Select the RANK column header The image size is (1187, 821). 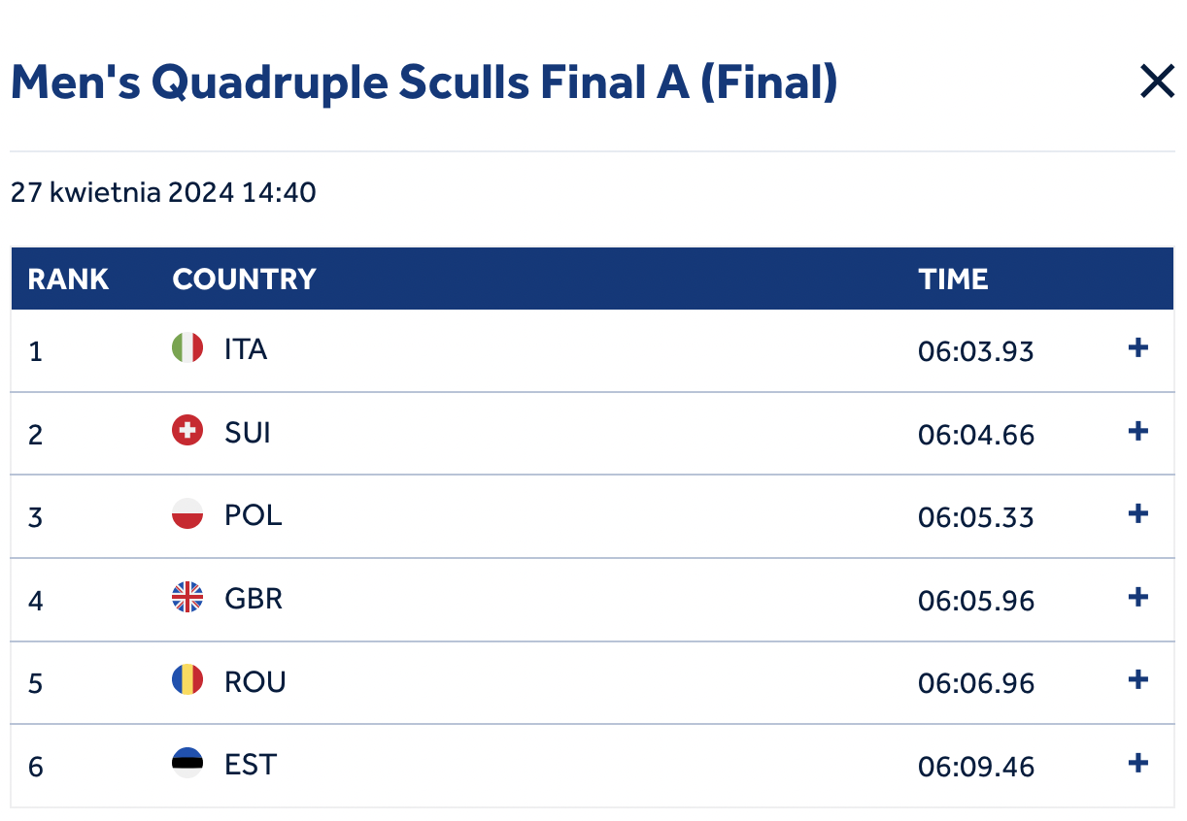tap(68, 279)
